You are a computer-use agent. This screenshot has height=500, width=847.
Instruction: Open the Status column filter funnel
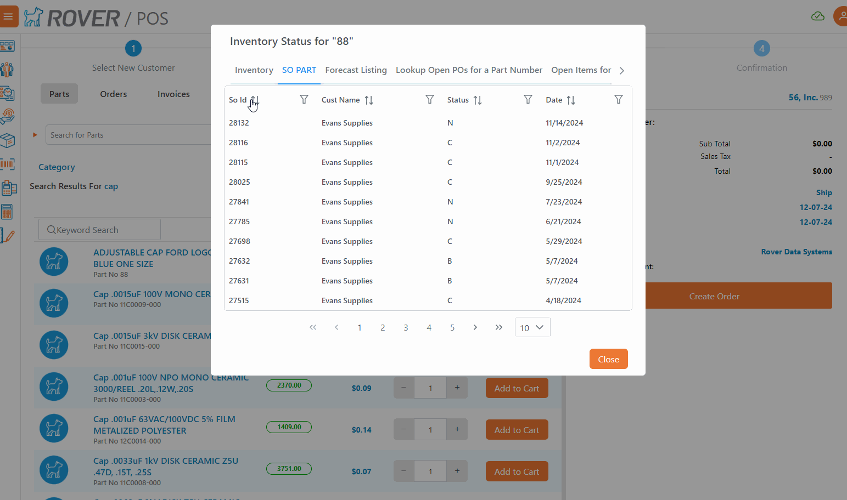528,99
